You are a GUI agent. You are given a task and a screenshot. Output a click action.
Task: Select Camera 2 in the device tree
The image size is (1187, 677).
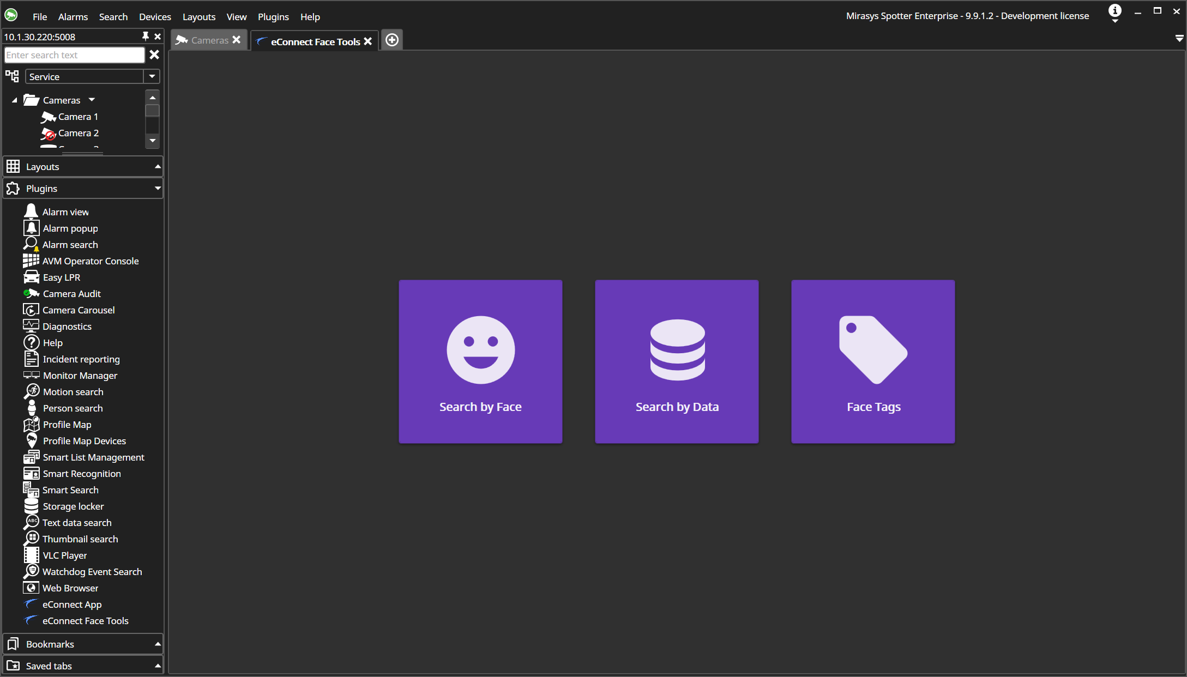[78, 133]
